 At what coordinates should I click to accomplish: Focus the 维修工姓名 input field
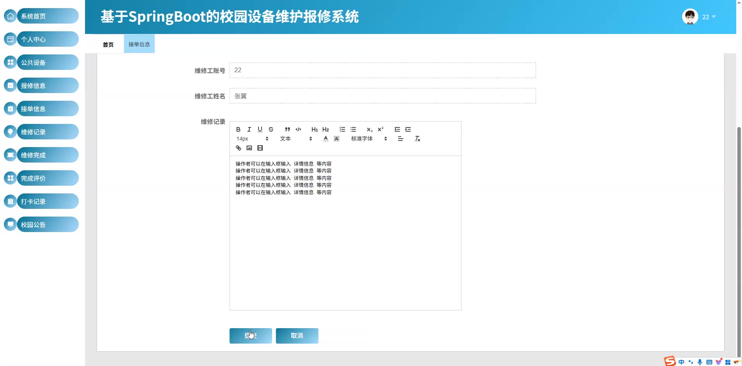[383, 96]
